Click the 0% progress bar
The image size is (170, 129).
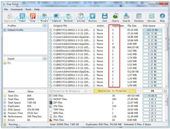[152, 91]
